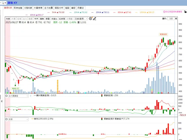Toggle the 外資 overlay button
This screenshot has height=140, width=187.
click(x=13, y=19)
